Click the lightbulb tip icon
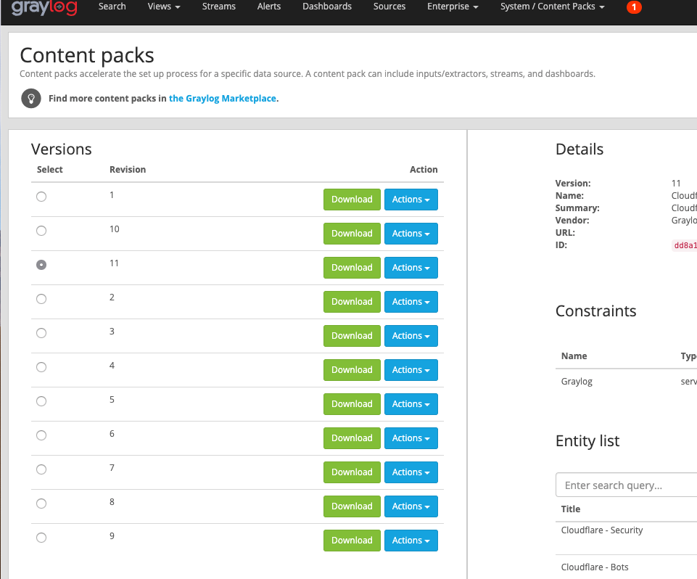This screenshot has height=579, width=697. 31,99
